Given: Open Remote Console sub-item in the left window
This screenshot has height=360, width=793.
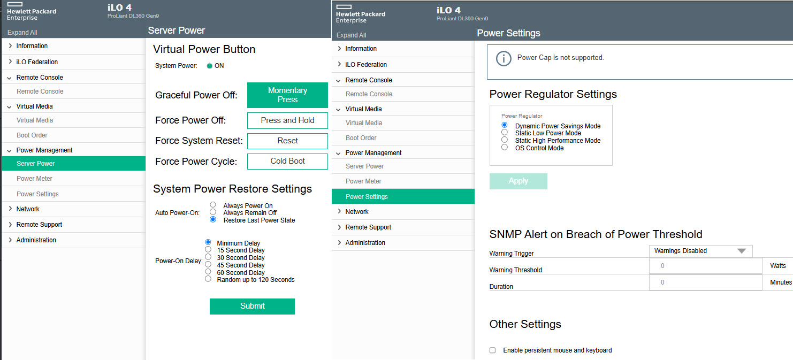Looking at the screenshot, I should tap(73, 91).
